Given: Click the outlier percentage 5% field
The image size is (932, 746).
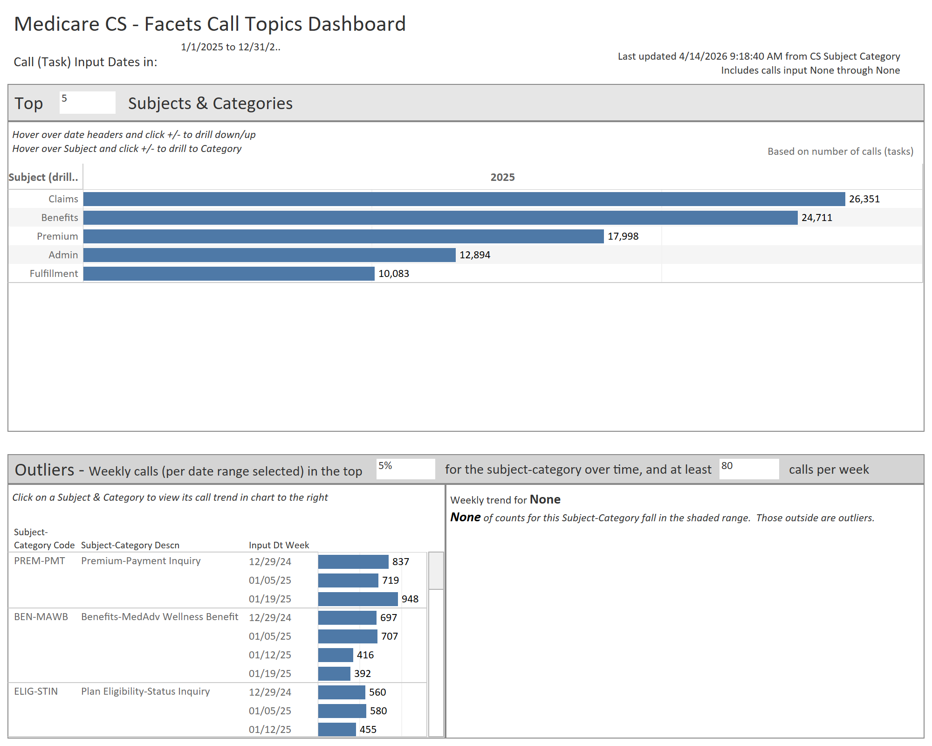Looking at the screenshot, I should (405, 469).
